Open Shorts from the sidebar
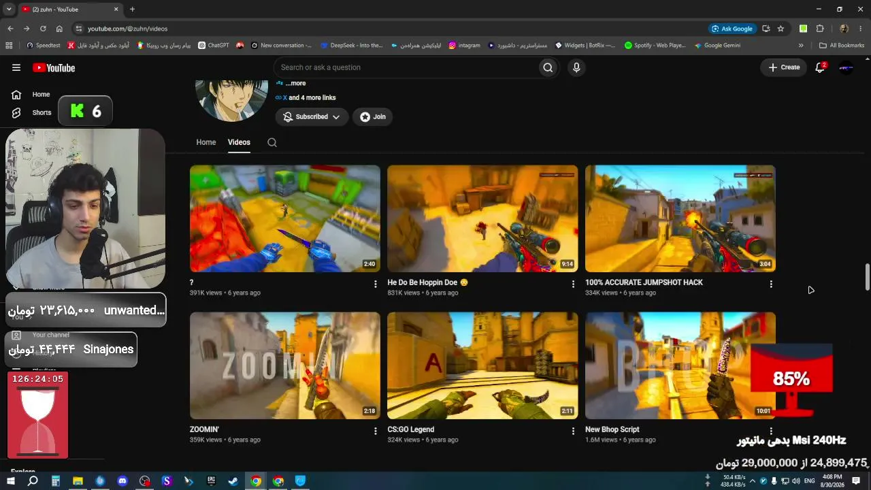 point(31,113)
